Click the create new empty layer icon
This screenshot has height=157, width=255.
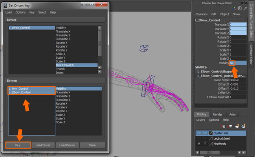(x=237, y=126)
